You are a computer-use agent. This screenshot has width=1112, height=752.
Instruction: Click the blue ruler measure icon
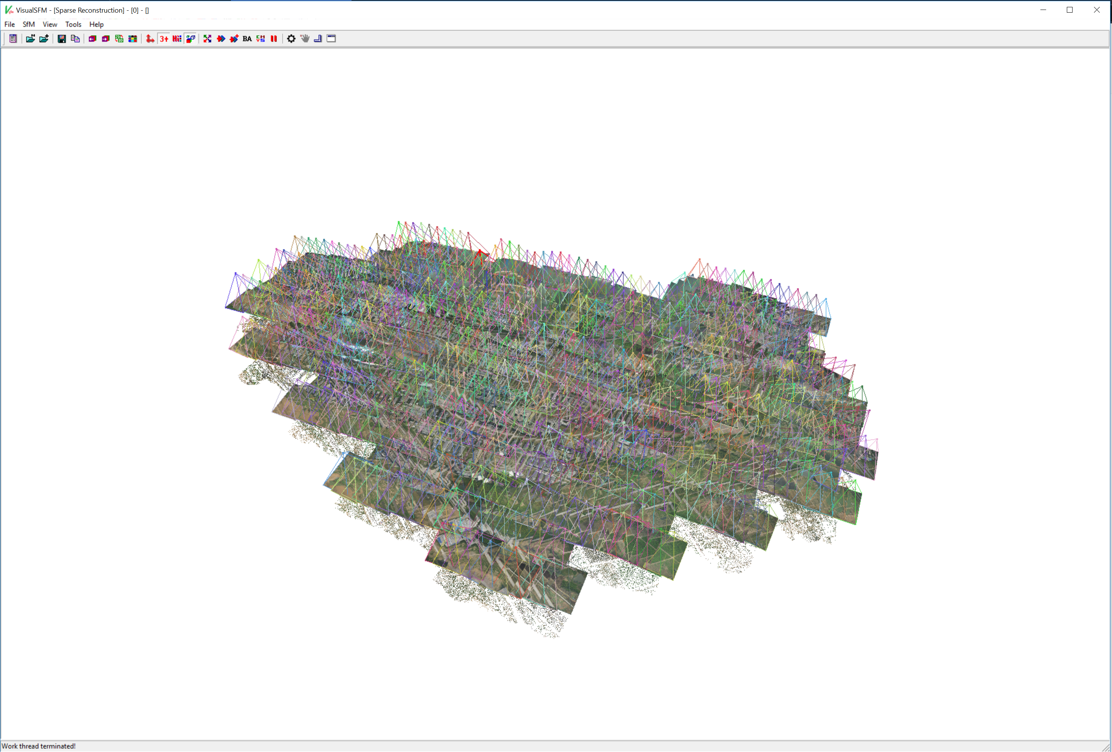(x=318, y=39)
